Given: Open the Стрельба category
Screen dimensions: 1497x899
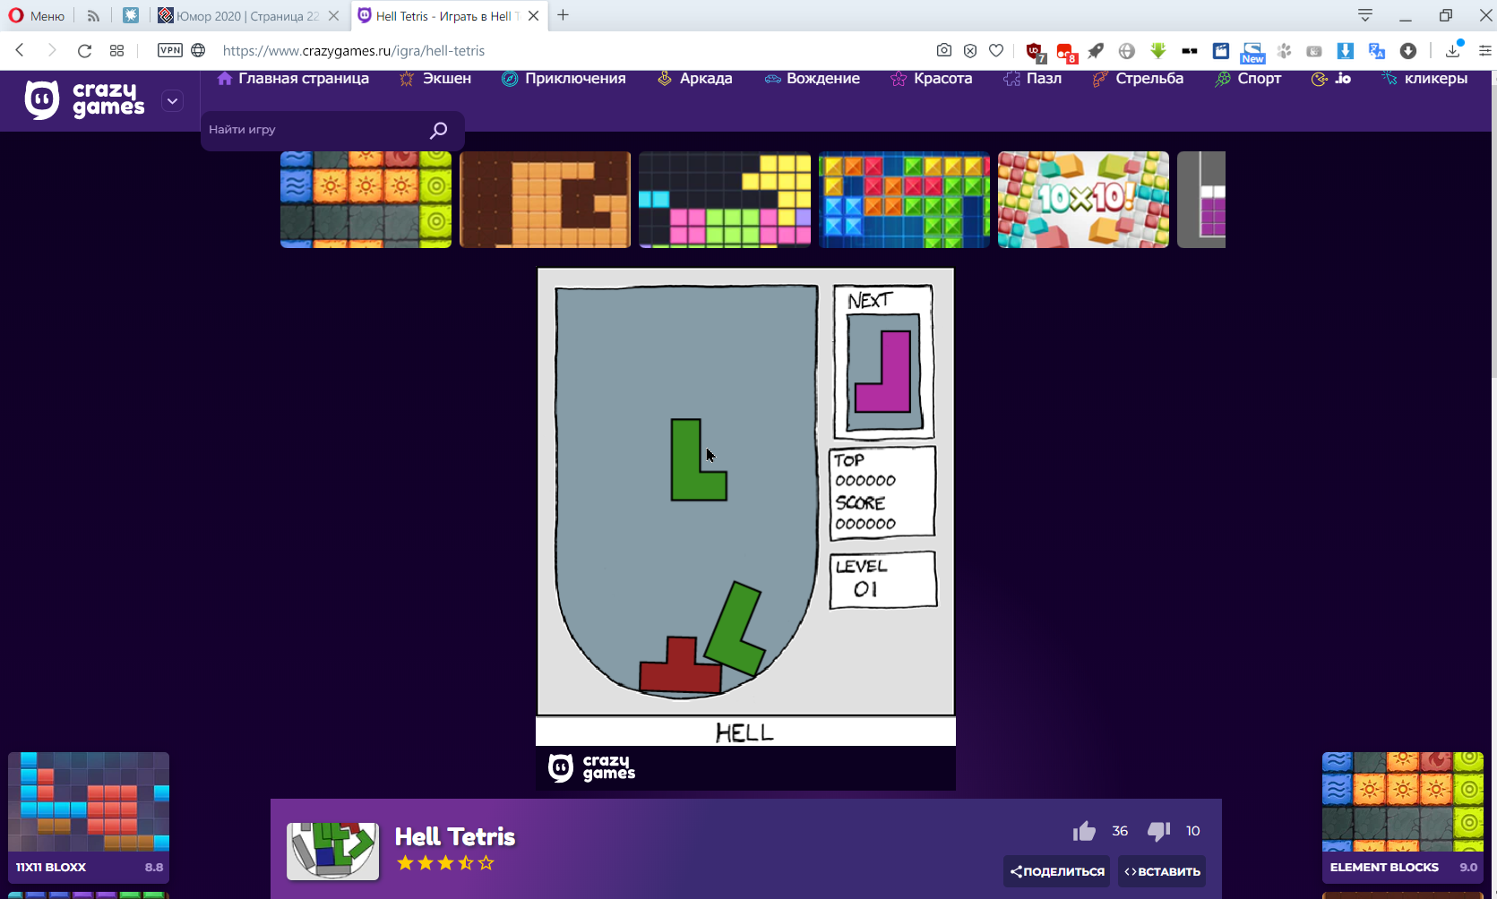Looking at the screenshot, I should tap(1138, 79).
